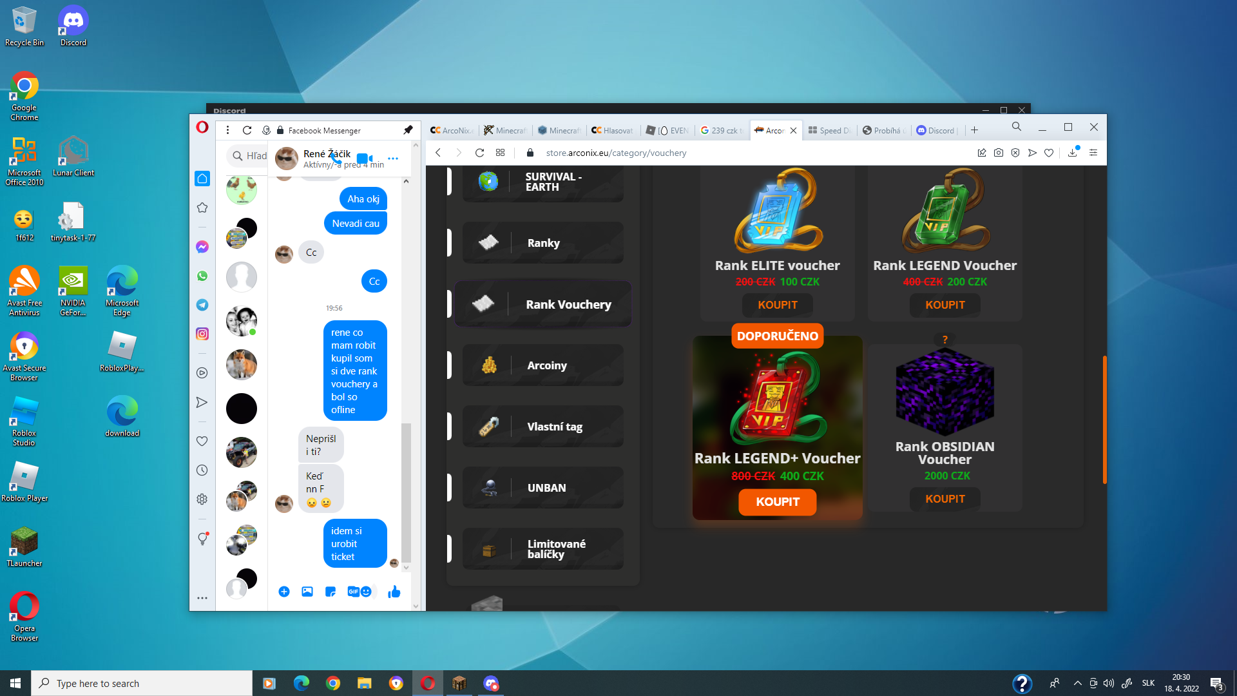The height and width of the screenshot is (696, 1237).
Task: Click KOUPIT under Rank OBSIDIAN Voucher
Action: click(945, 499)
